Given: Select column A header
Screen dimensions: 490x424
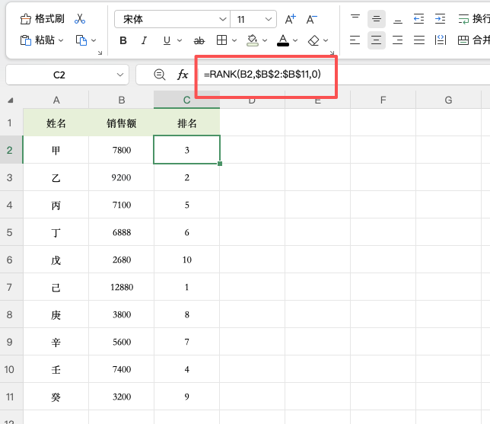Looking at the screenshot, I should pyautogui.click(x=56, y=100).
